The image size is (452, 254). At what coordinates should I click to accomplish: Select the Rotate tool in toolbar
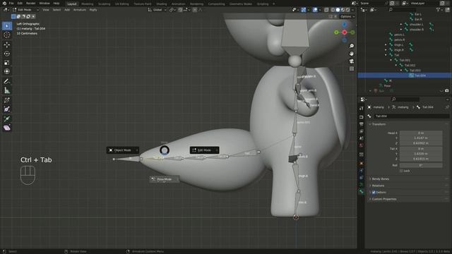pyautogui.click(x=7, y=54)
